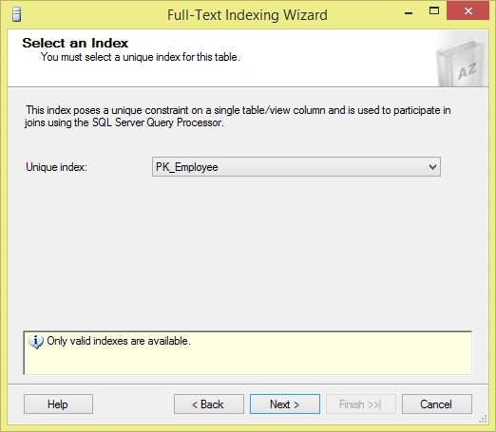Click the Select an Index heading
The image size is (496, 432).
[75, 43]
